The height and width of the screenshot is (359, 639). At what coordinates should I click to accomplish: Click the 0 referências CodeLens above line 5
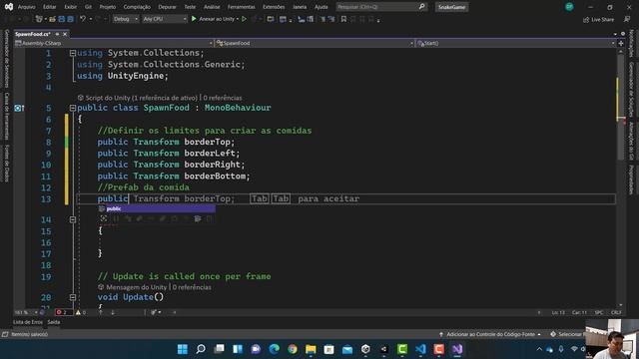(223, 98)
